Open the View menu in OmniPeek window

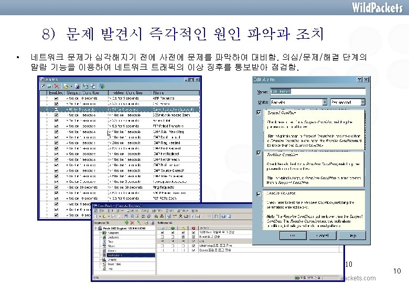[x=120, y=211]
